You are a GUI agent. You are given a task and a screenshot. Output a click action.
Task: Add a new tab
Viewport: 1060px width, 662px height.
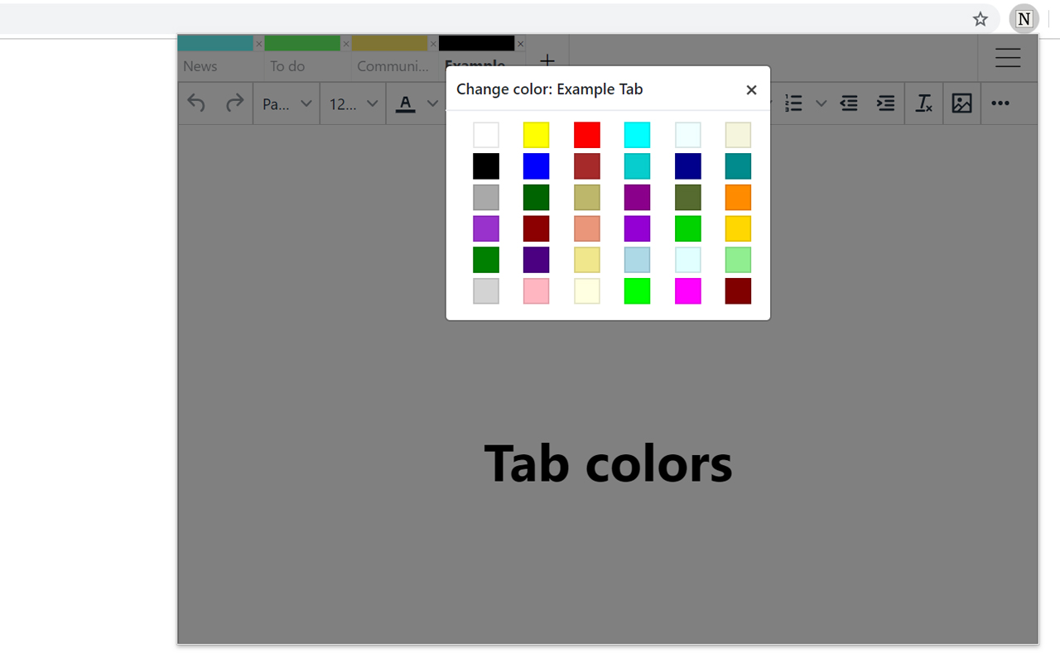pyautogui.click(x=547, y=60)
